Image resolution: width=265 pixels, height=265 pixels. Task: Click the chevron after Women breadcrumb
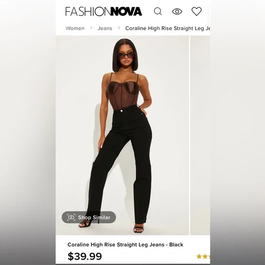91,28
